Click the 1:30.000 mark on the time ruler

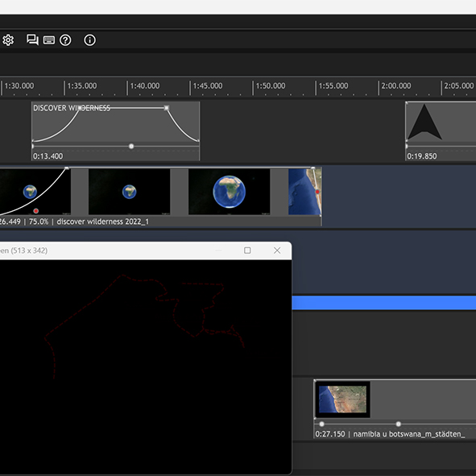tap(19, 86)
